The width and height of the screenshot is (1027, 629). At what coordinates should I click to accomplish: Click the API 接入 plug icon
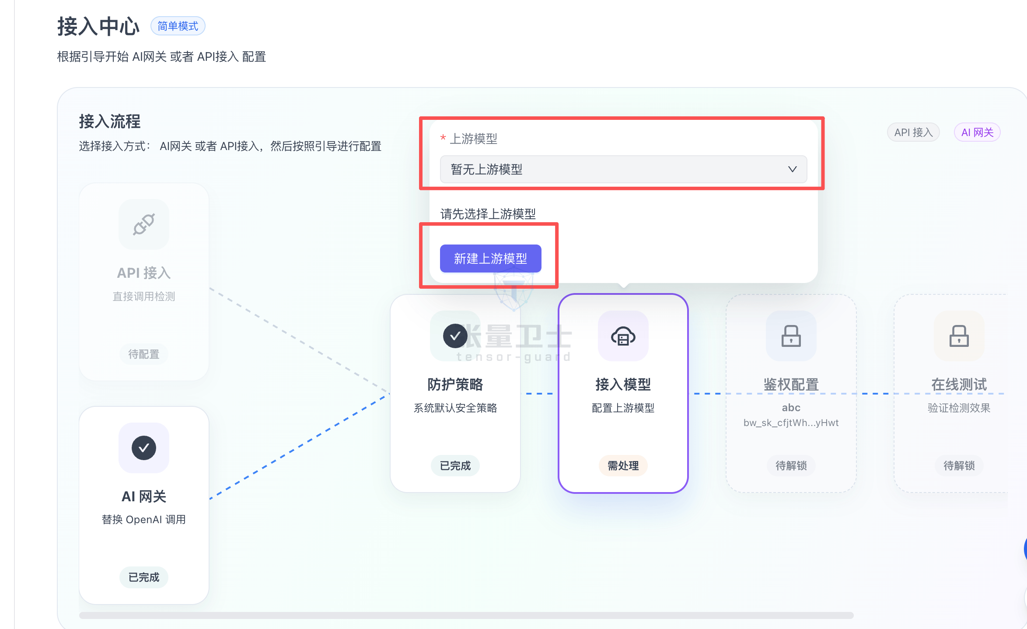(144, 224)
